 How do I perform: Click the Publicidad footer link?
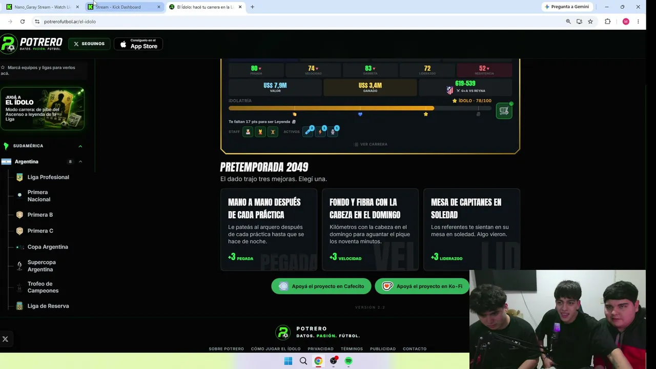[383, 349]
